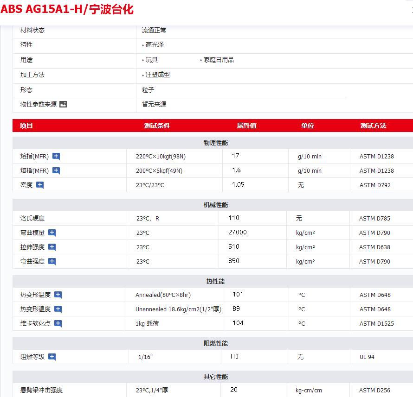
Task: Click the Annealed(80°C×8hr) condition
Action: pos(163,295)
